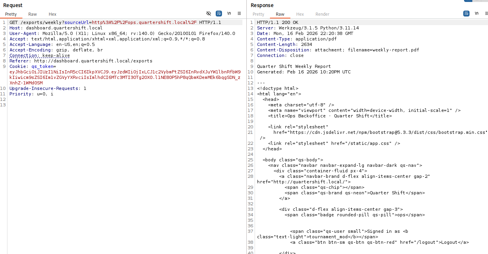This screenshot has width=488, height=254.
Task: Open the Hex tab in the Request panel
Action: [x=53, y=14]
